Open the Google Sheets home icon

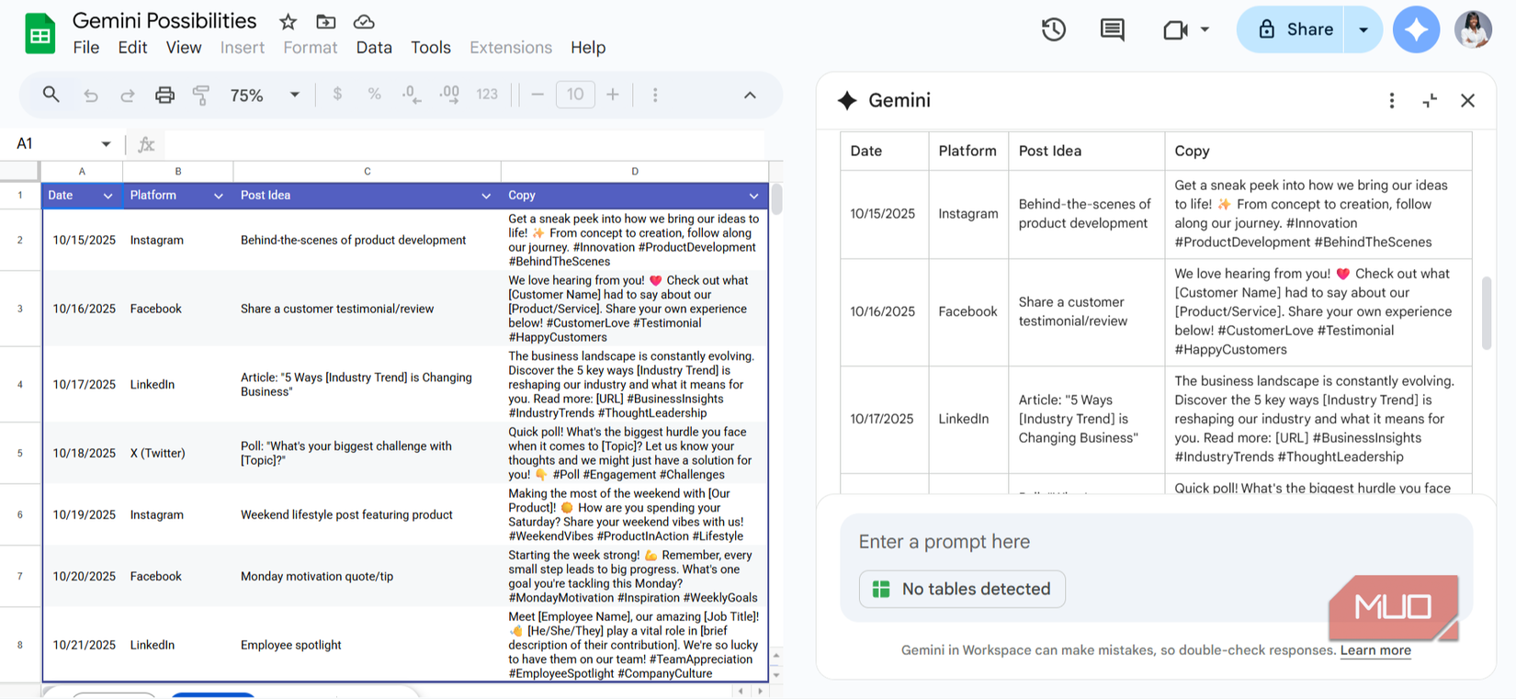point(40,34)
